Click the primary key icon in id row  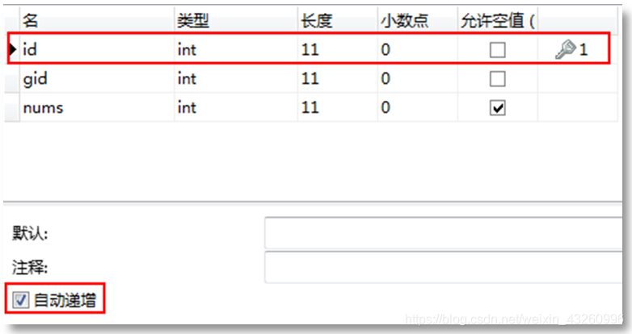tap(566, 49)
